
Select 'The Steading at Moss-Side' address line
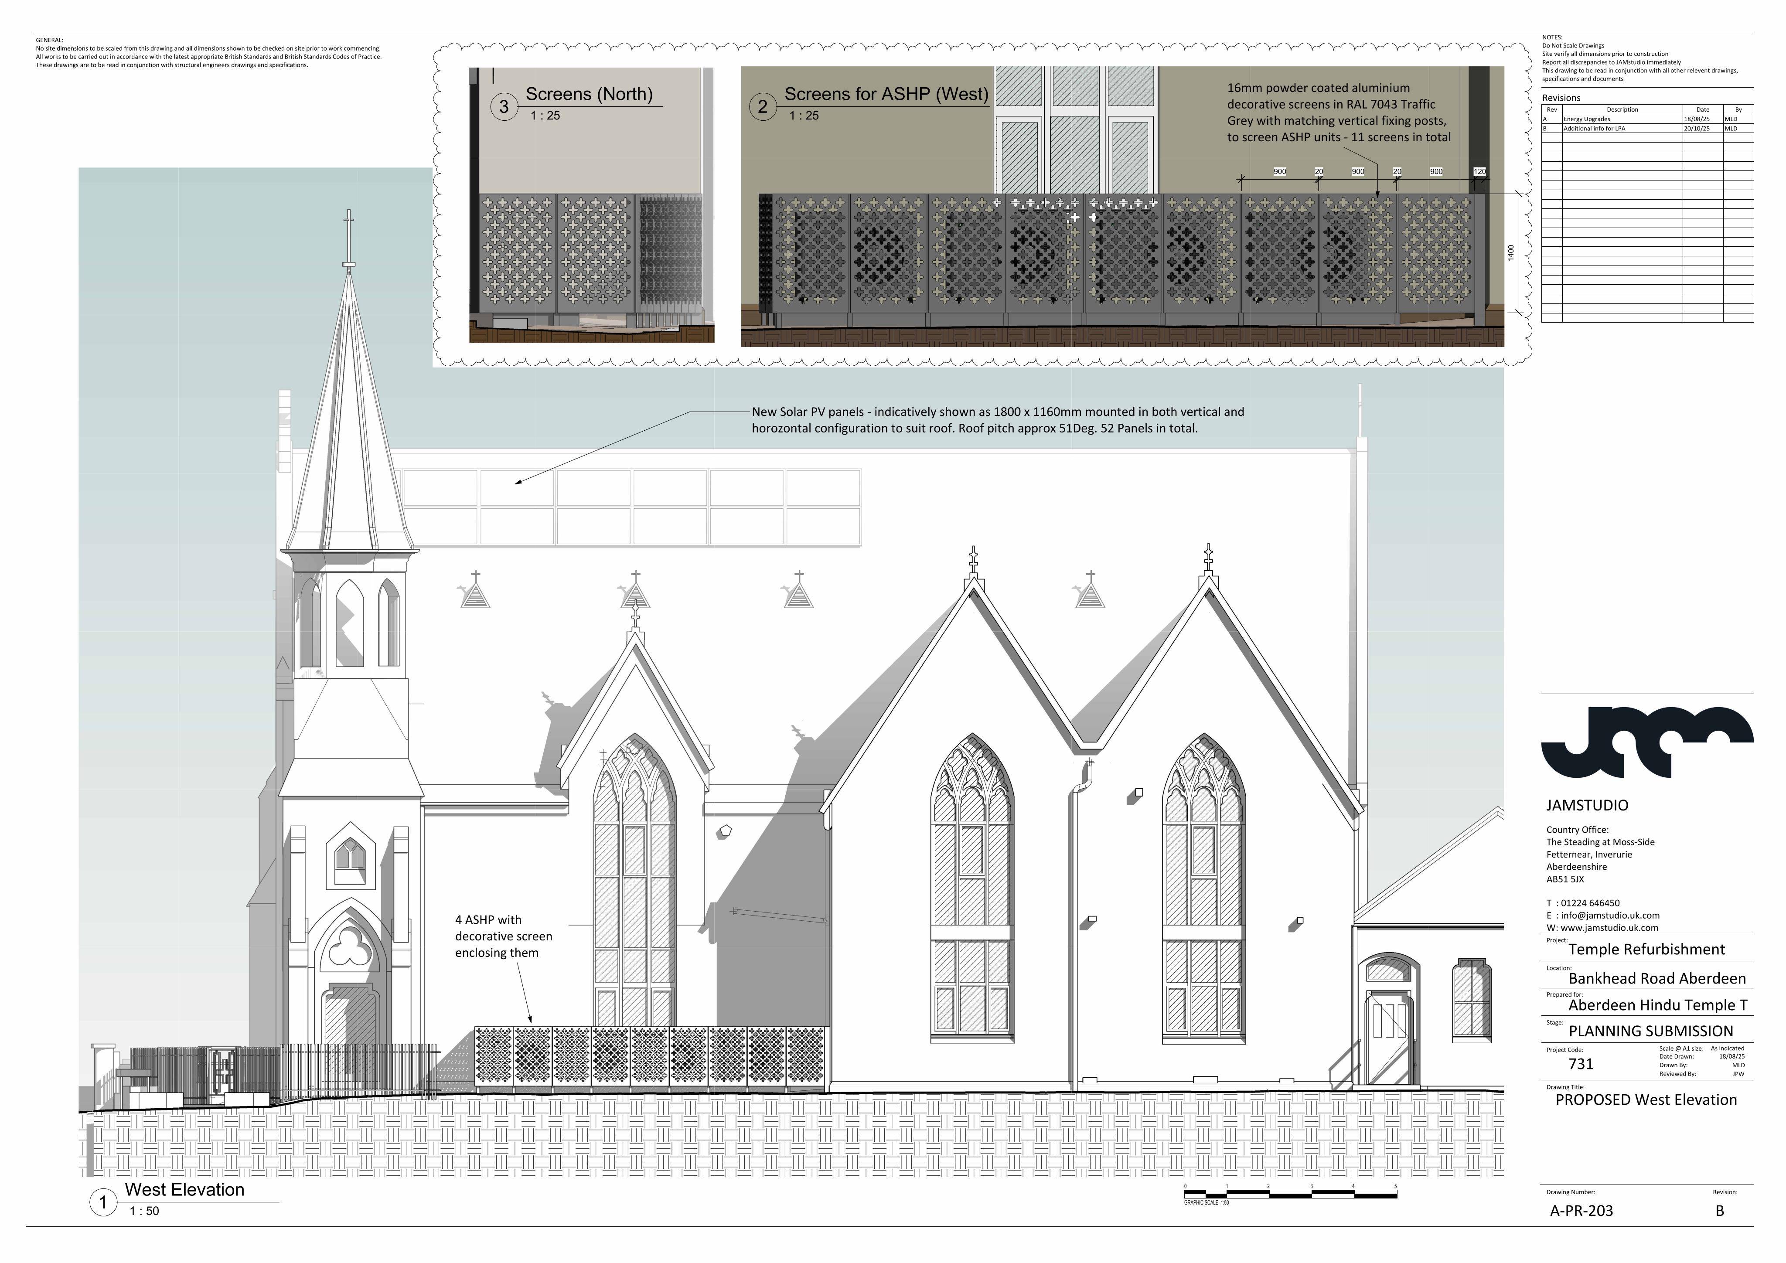[1600, 842]
